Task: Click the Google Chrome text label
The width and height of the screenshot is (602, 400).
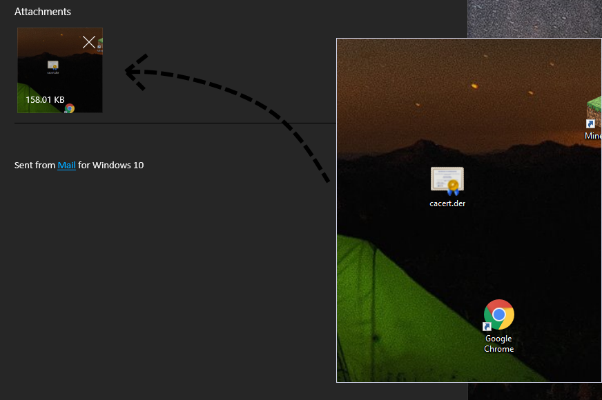Action: click(x=498, y=343)
